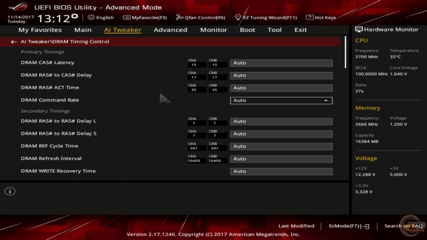The height and width of the screenshot is (240, 427).
Task: Click the EzMode exit arrow icon
Action: point(365,226)
